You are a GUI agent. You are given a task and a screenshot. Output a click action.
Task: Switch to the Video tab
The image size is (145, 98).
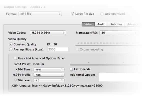coord(88,24)
